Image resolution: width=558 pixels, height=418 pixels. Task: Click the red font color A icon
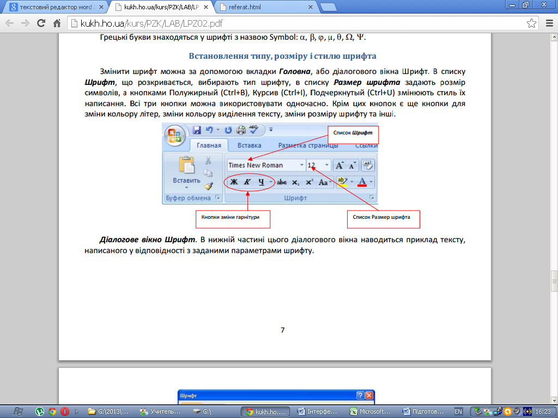tap(362, 182)
